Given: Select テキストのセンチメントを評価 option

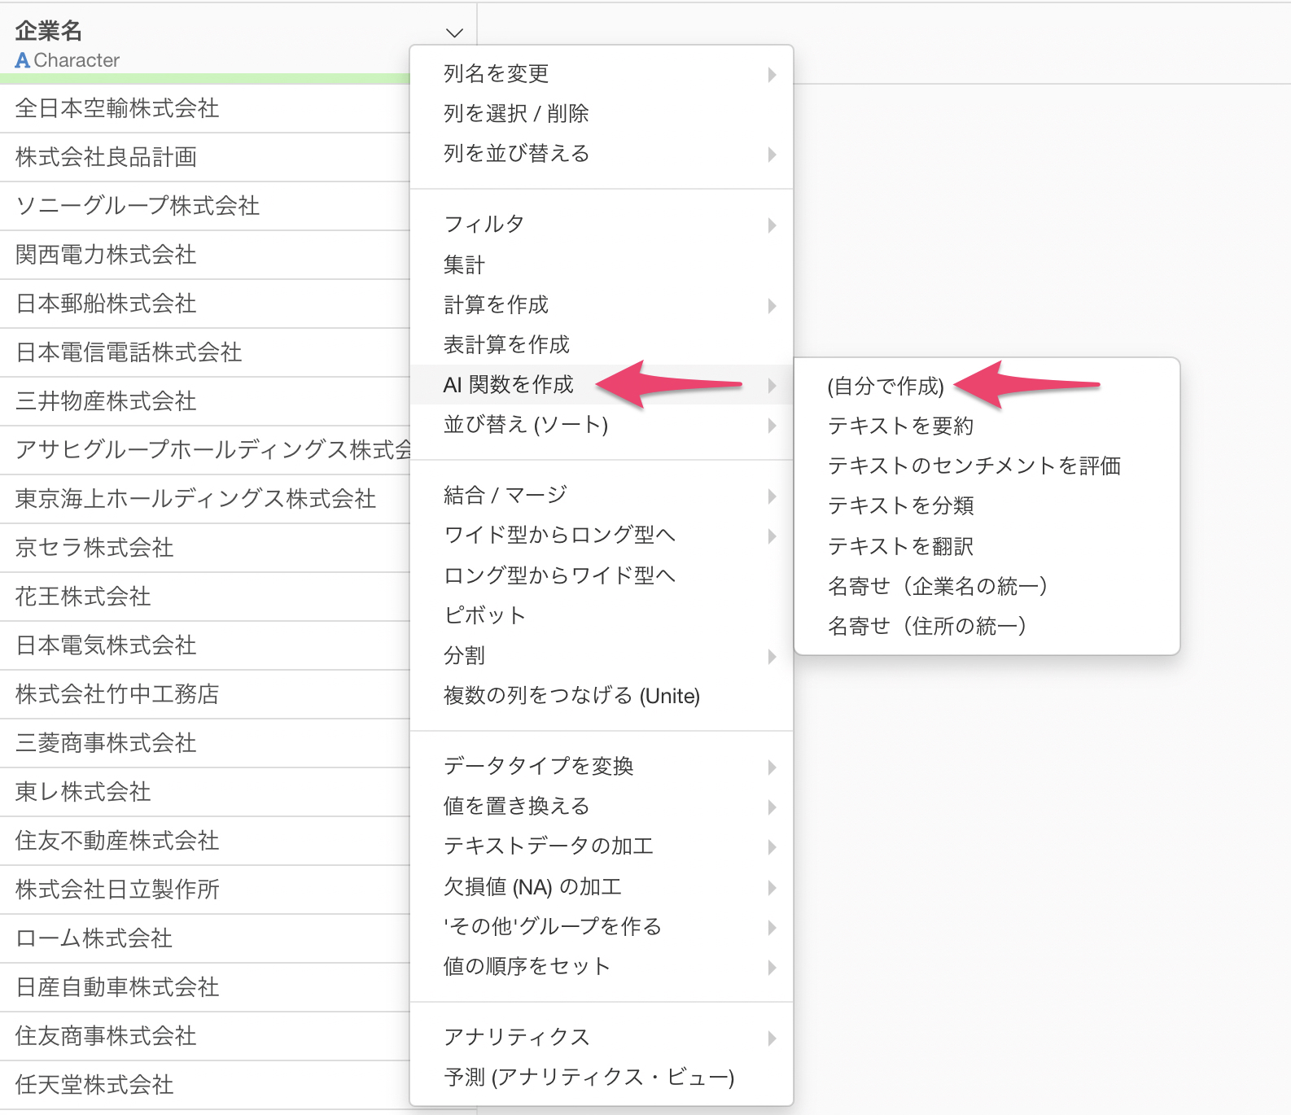Looking at the screenshot, I should 974,466.
